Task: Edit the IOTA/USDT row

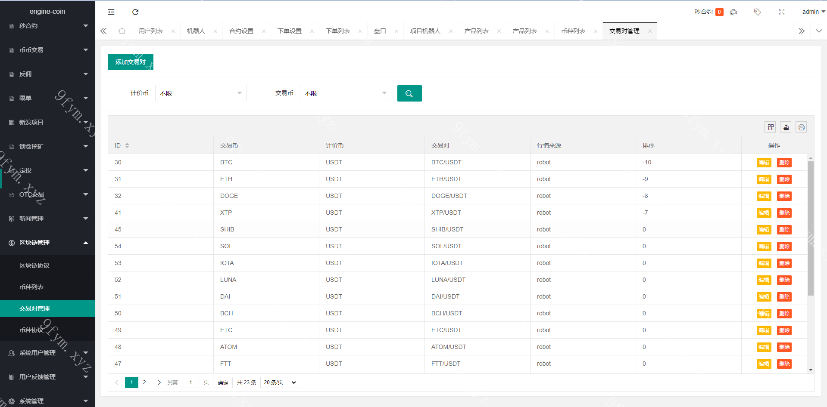Action: [x=764, y=263]
